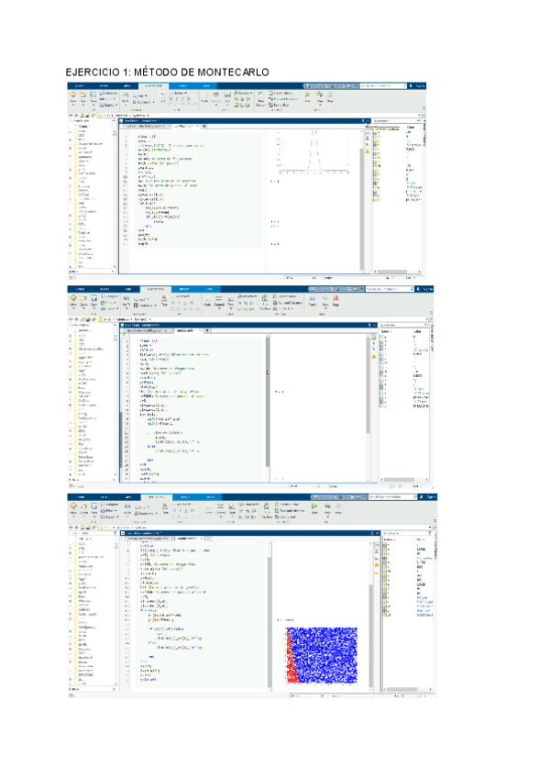This screenshot has height=778, width=550.
Task: Click Sign In in the top screenshot
Action: (419, 86)
